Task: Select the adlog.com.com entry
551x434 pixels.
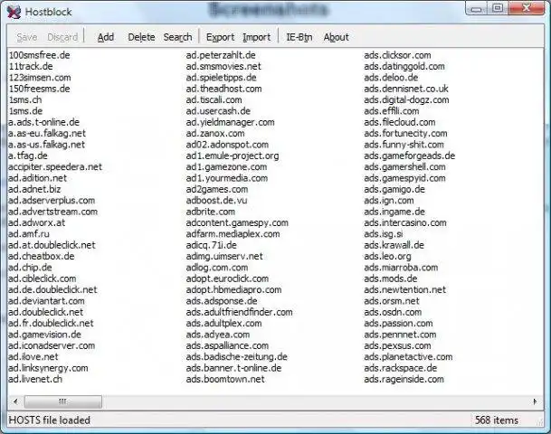Action: coord(217,268)
